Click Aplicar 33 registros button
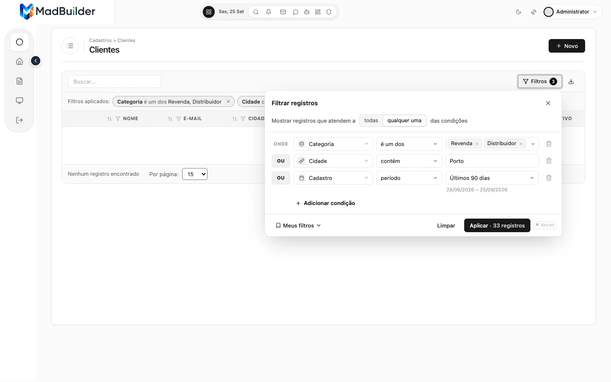Viewport: 611px width, 382px height. 497,225
